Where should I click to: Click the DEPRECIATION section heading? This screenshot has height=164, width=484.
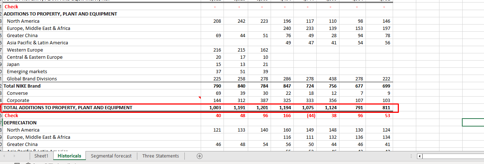pyautogui.click(x=20, y=123)
